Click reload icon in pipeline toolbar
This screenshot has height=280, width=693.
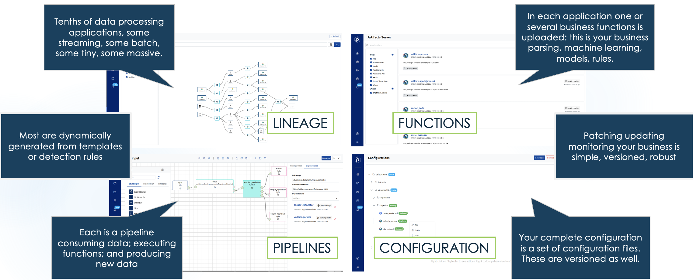click(x=242, y=158)
